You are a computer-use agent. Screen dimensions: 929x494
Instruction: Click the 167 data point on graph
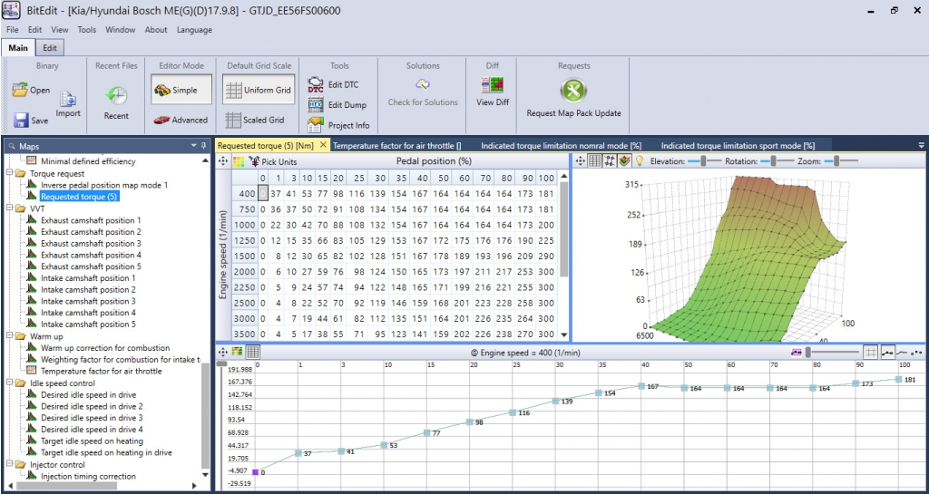tap(642, 386)
